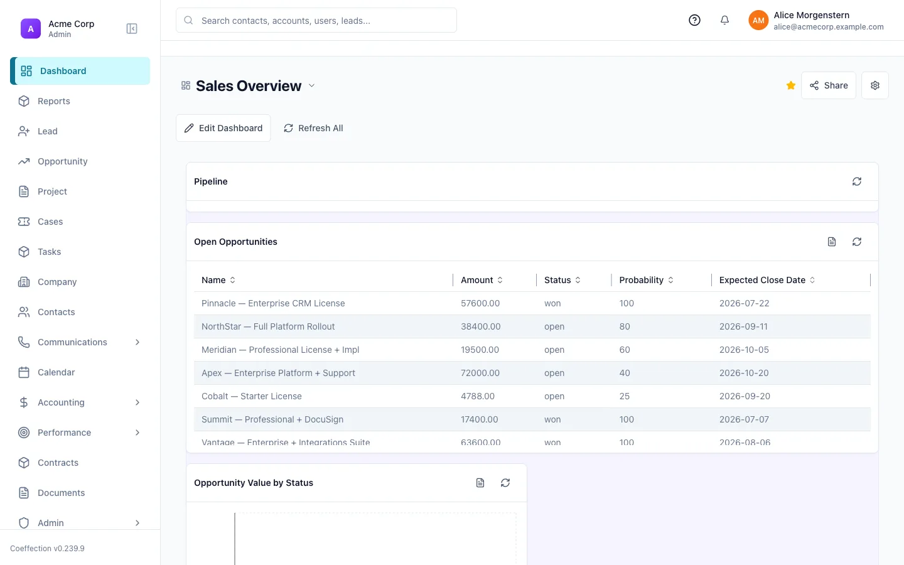Click the Acme Corp logo icon
This screenshot has height=565, width=904.
tap(31, 29)
